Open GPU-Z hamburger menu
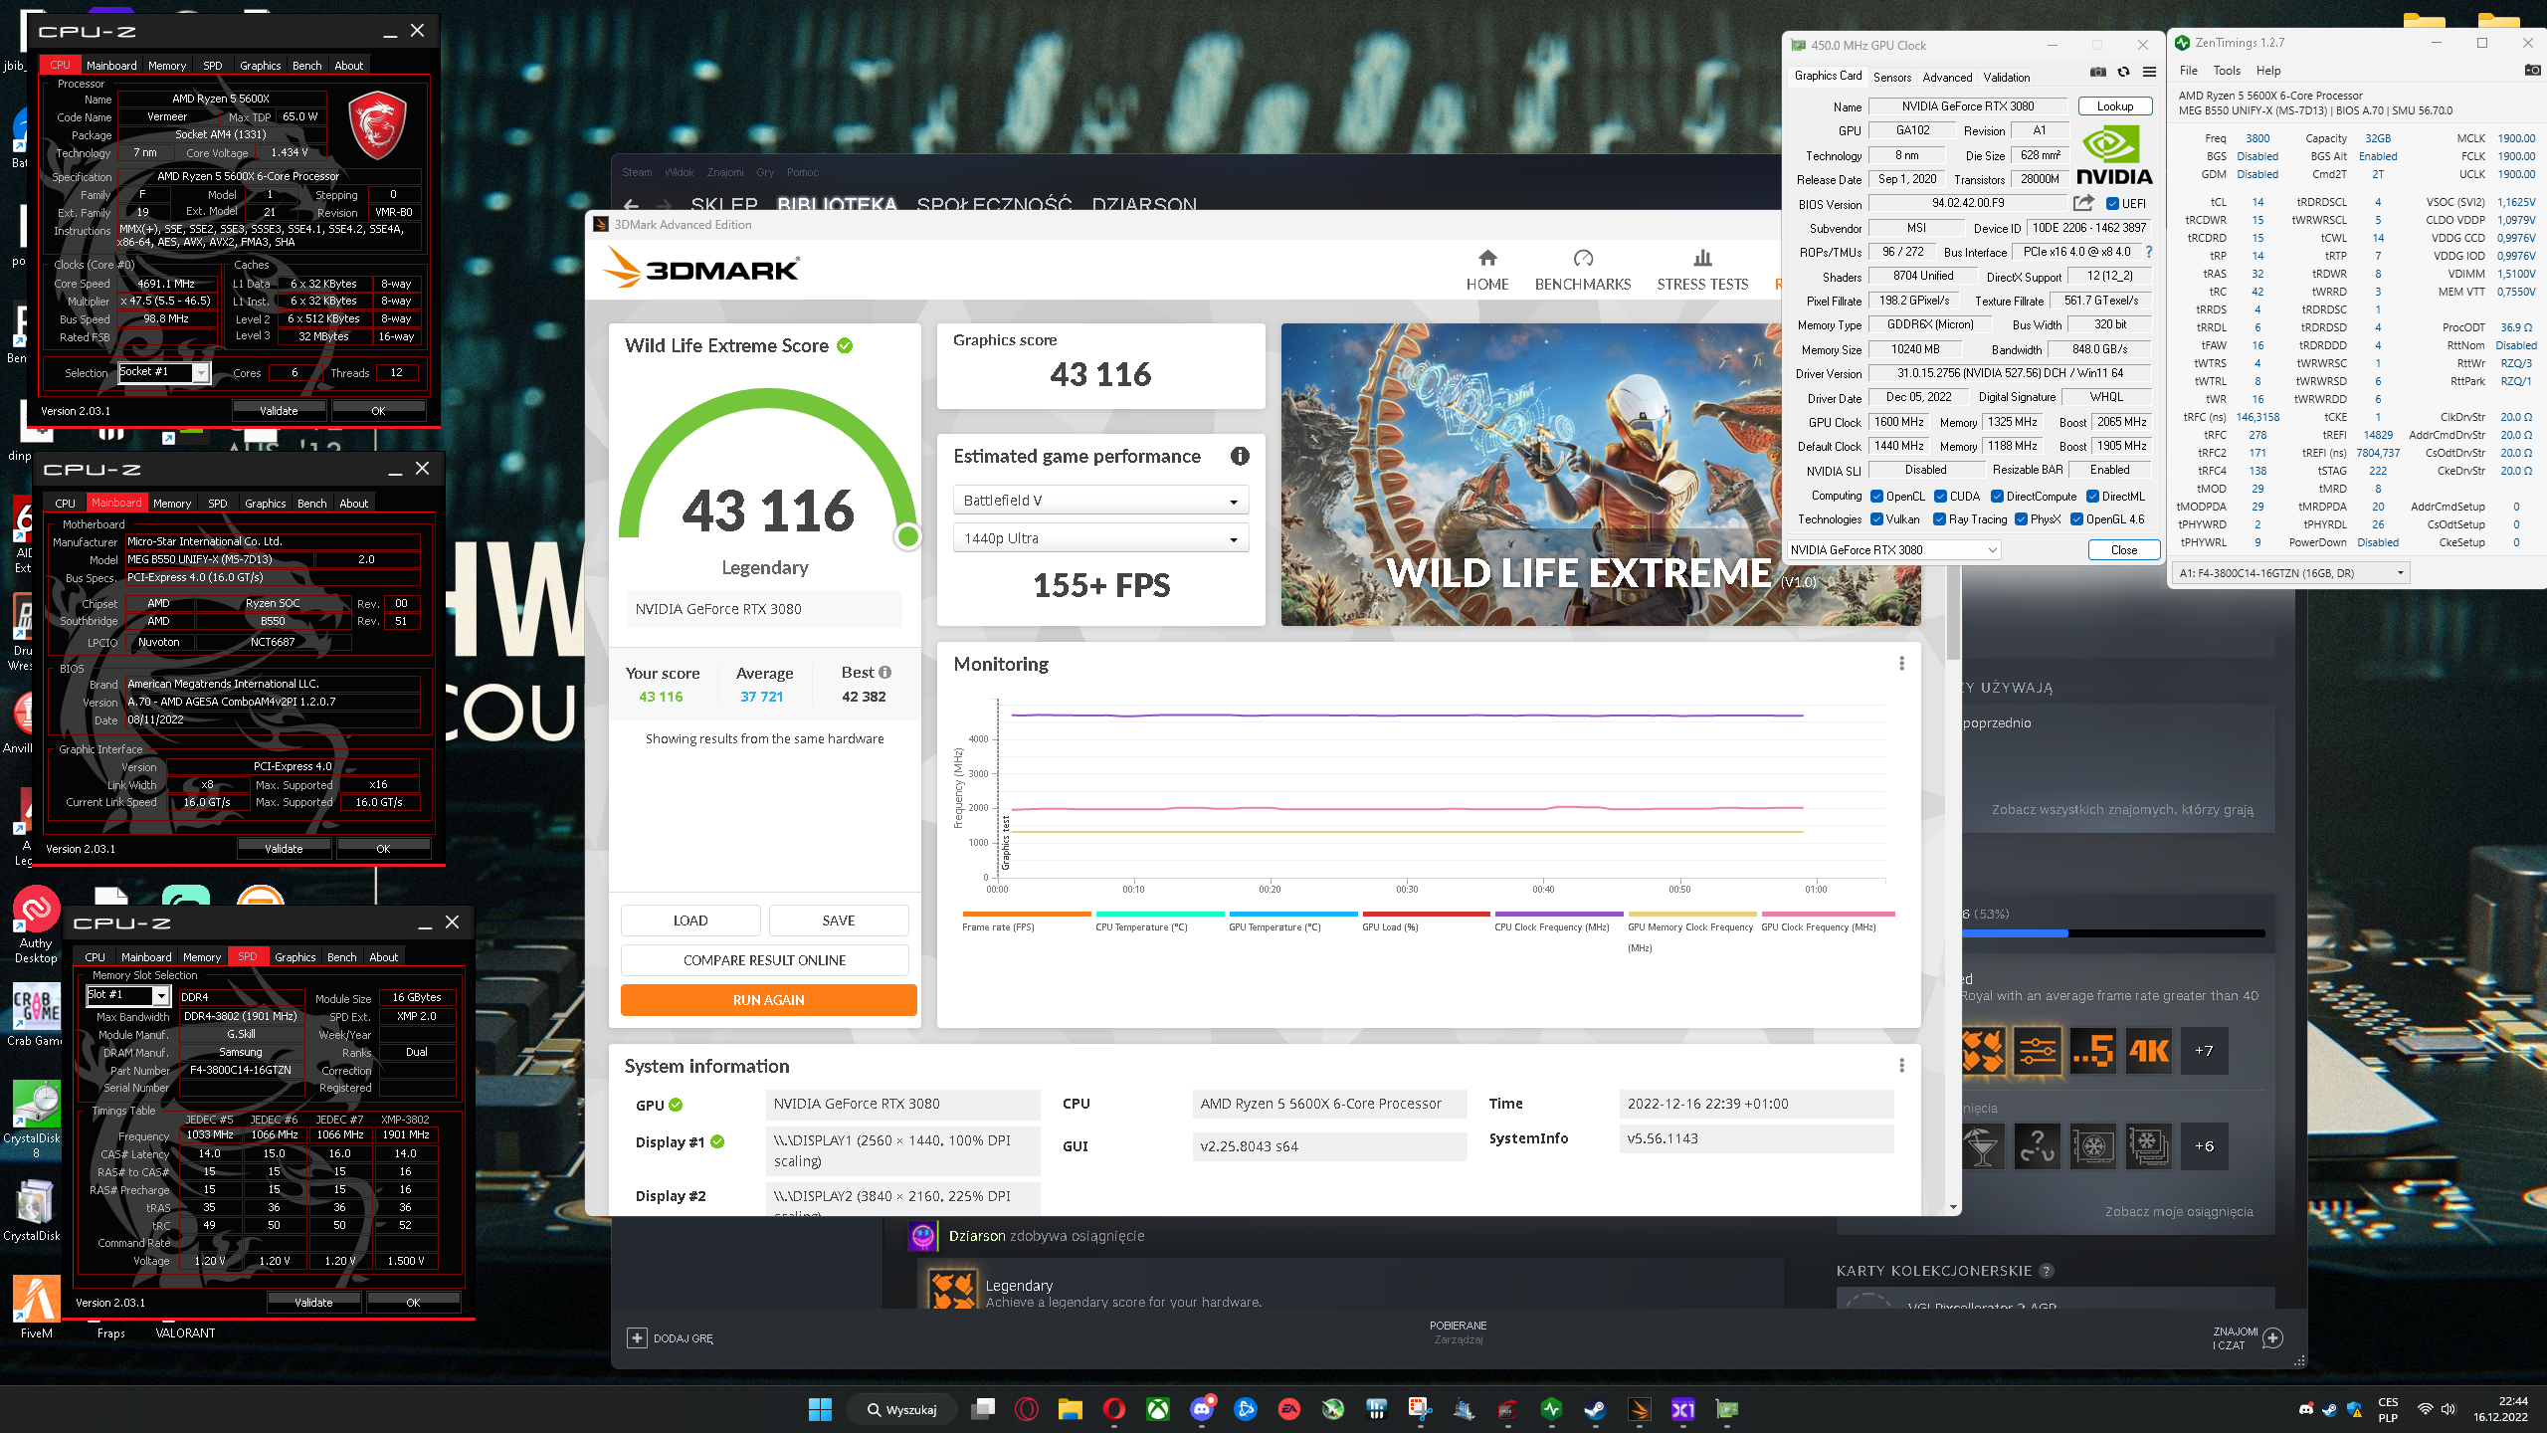Viewport: 2547px width, 1433px height. [x=2149, y=72]
